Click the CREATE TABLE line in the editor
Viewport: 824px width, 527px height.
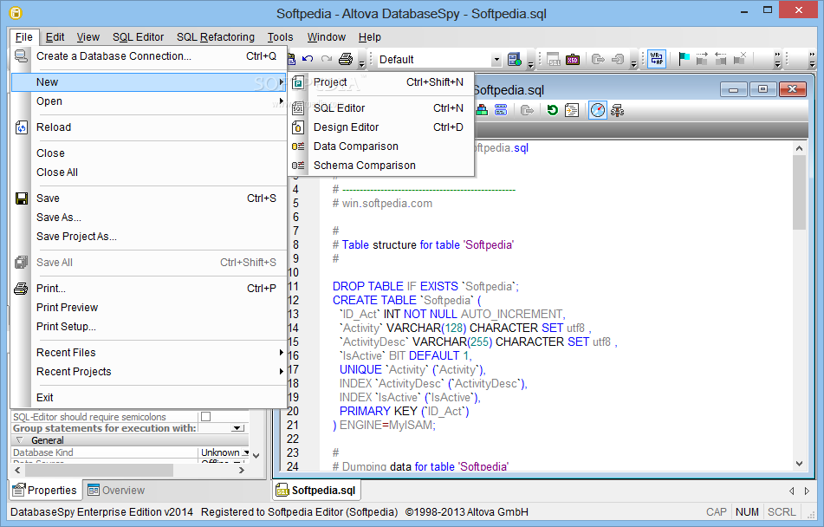(406, 300)
